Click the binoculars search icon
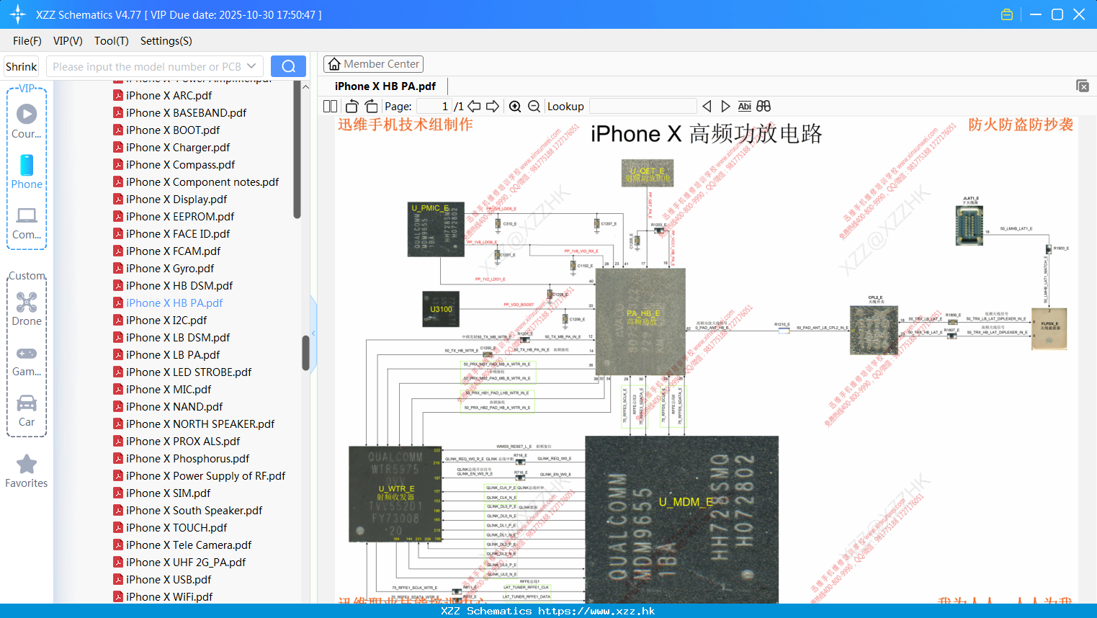Screen dimensions: 1097x618 tap(764, 106)
